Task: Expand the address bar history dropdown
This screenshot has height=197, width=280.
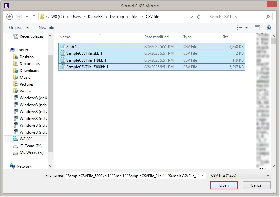Action: click(x=192, y=17)
